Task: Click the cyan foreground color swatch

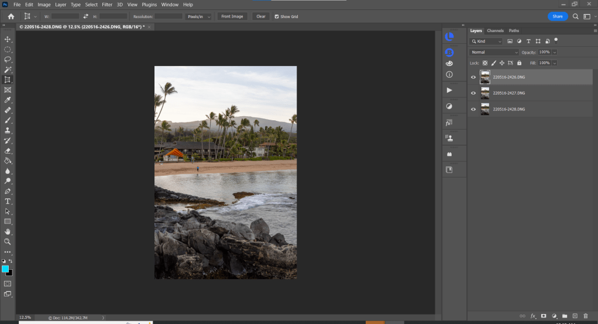Action: coord(5,269)
